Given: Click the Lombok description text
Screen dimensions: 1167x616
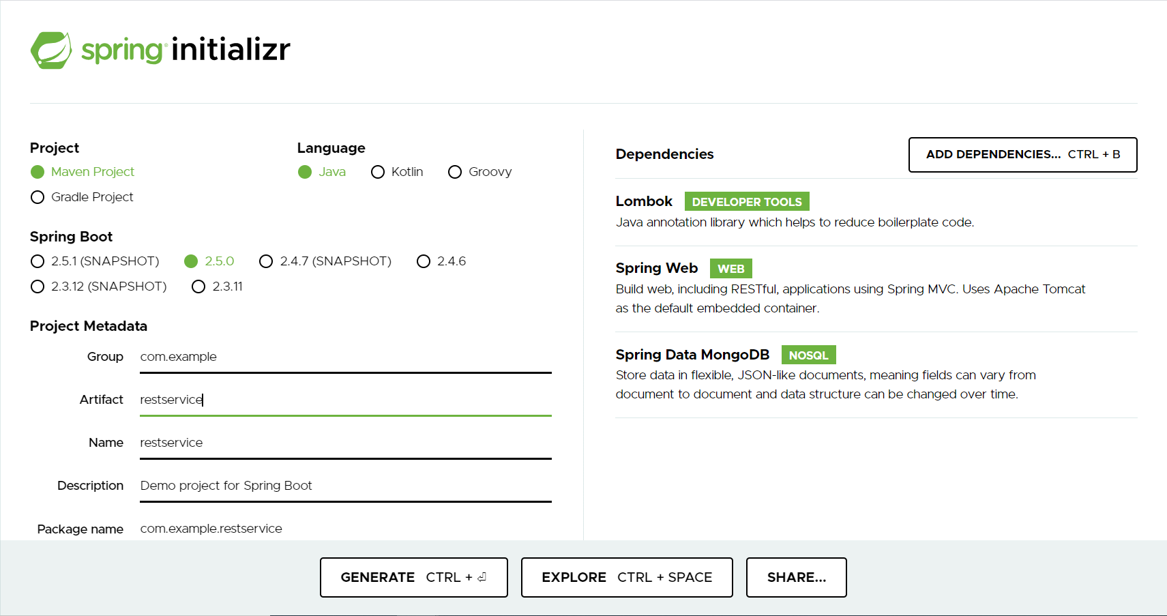Looking at the screenshot, I should 795,222.
